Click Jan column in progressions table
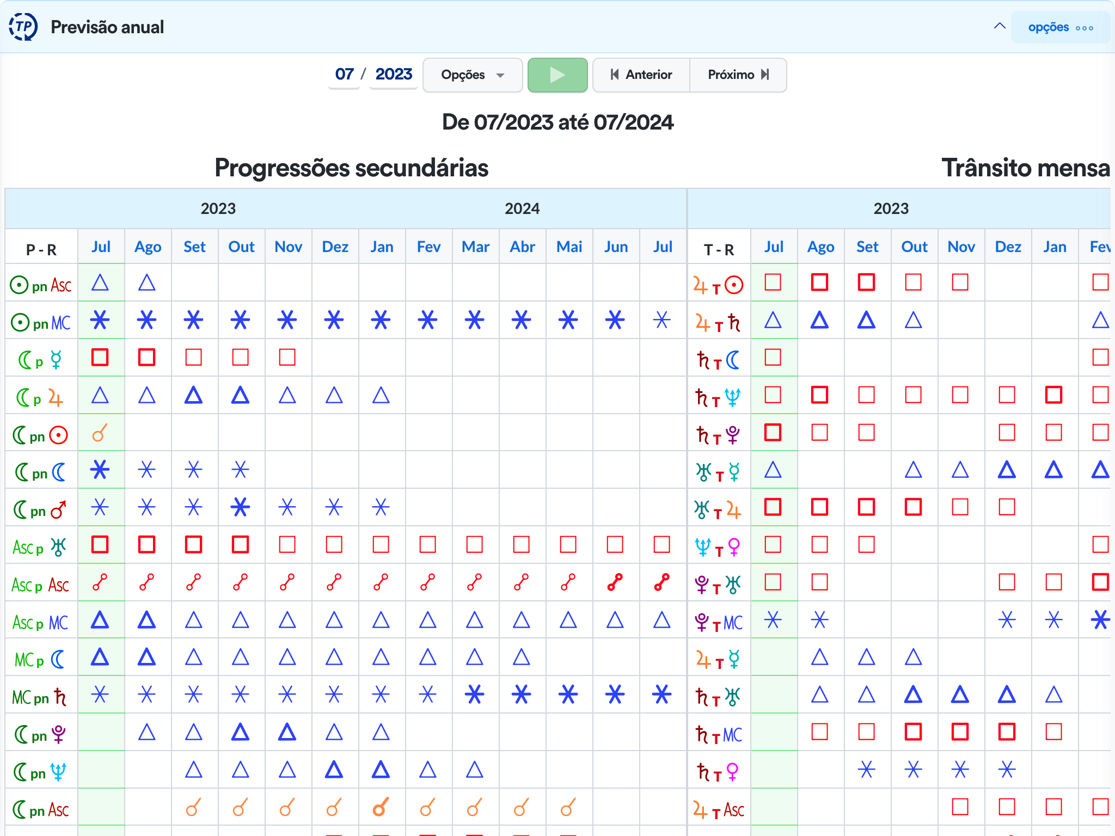Screen dimensions: 1115x836 pyautogui.click(x=382, y=247)
